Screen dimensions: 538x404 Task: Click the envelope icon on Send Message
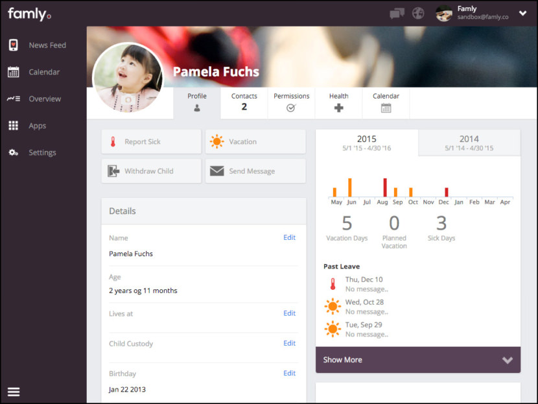(217, 171)
